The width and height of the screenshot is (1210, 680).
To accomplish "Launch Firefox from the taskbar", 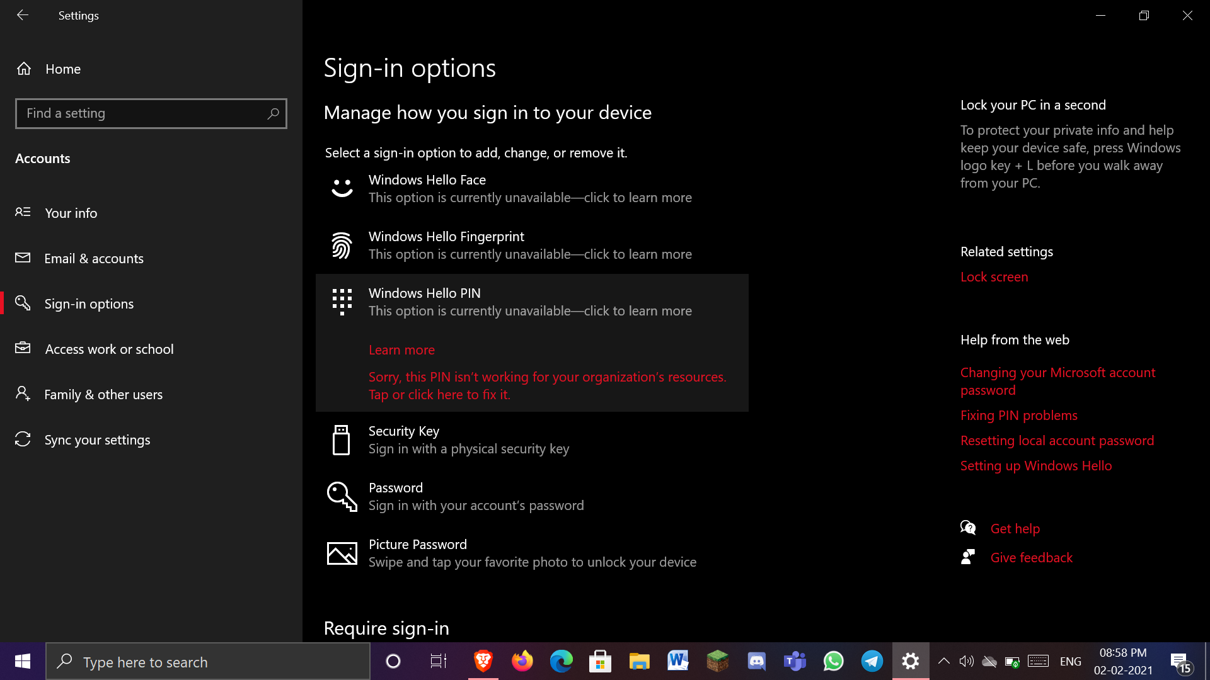I will (522, 661).
